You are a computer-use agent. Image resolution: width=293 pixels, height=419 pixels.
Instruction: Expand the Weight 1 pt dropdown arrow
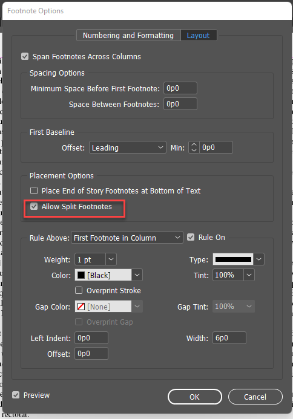(x=111, y=259)
